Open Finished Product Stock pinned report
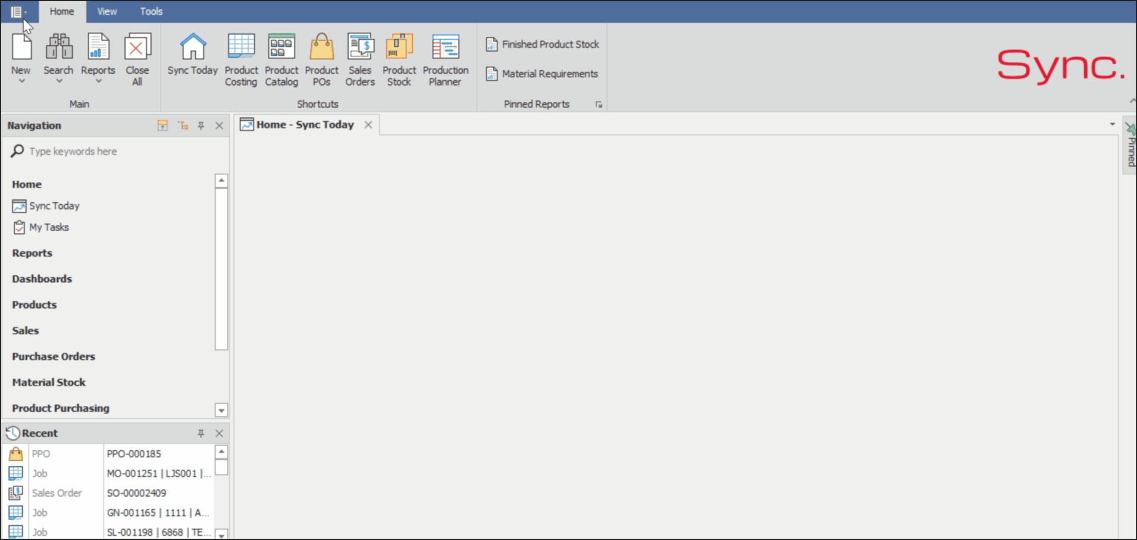Image resolution: width=1137 pixels, height=540 pixels. 543,44
